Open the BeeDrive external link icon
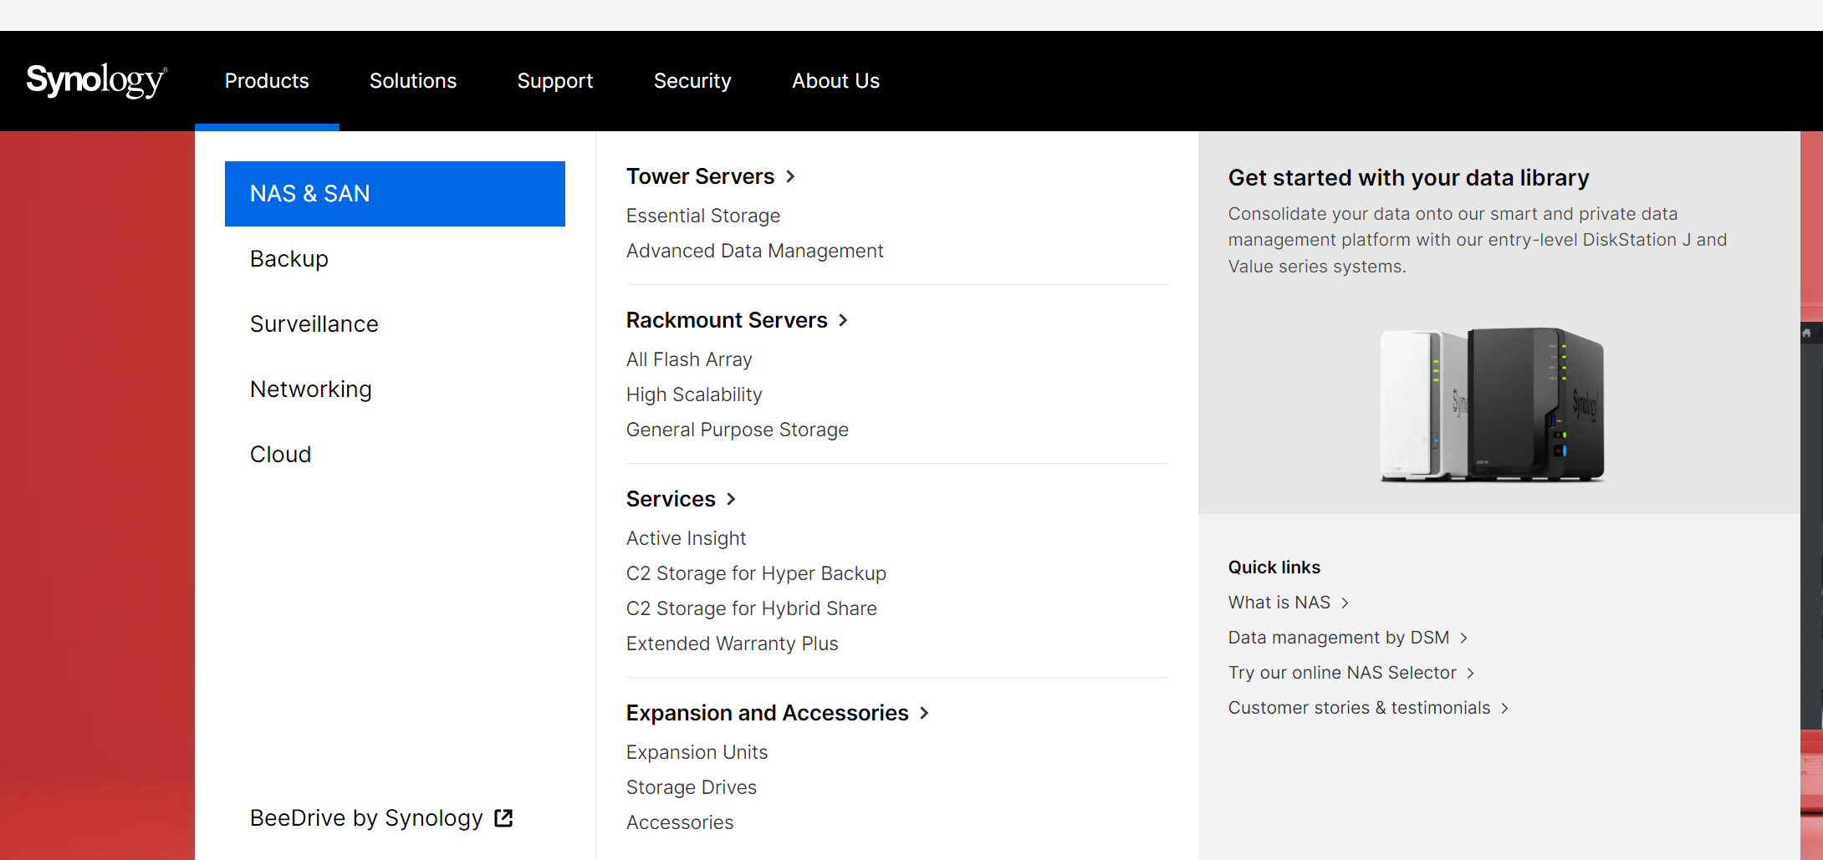Image resolution: width=1823 pixels, height=860 pixels. pos(503,817)
